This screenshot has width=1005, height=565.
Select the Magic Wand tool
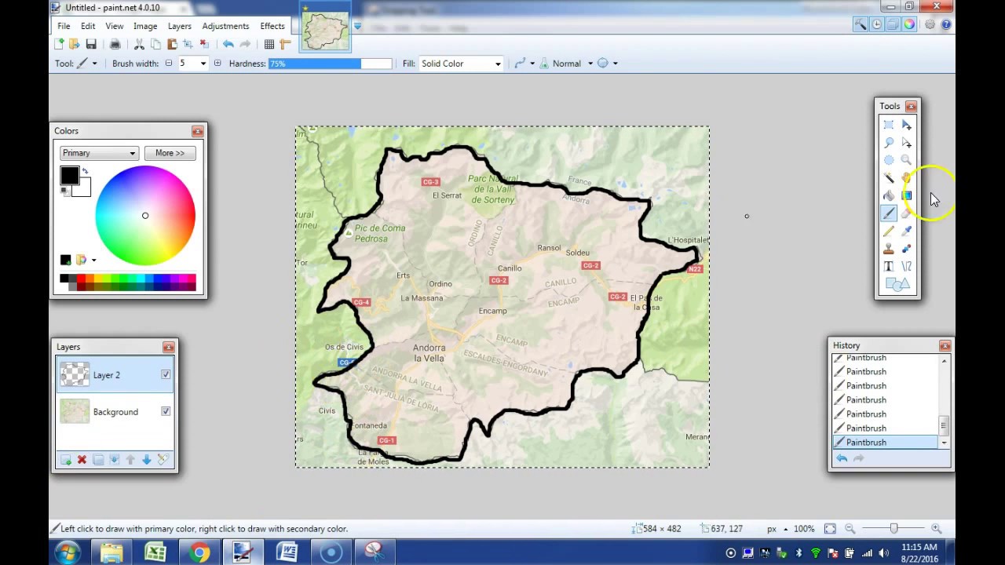click(x=888, y=178)
